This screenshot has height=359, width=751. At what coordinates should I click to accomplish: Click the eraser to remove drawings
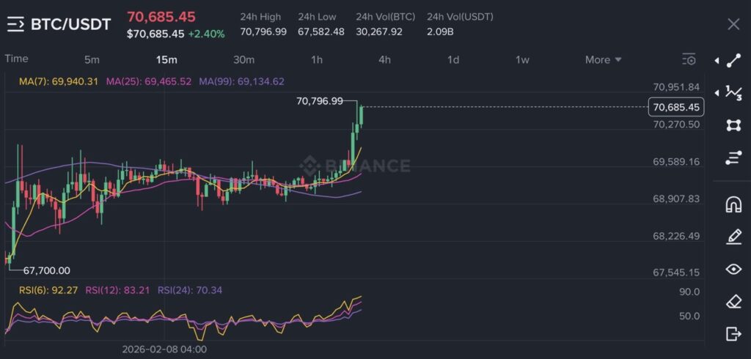(x=733, y=301)
